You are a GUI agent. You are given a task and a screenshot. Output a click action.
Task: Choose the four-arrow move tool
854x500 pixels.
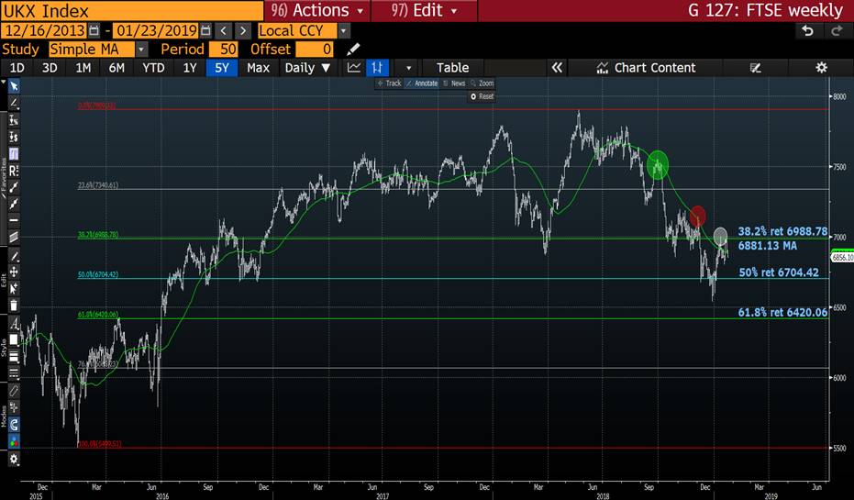(x=14, y=272)
